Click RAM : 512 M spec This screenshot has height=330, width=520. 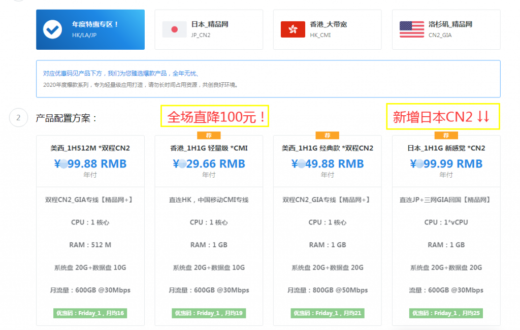(x=90, y=245)
